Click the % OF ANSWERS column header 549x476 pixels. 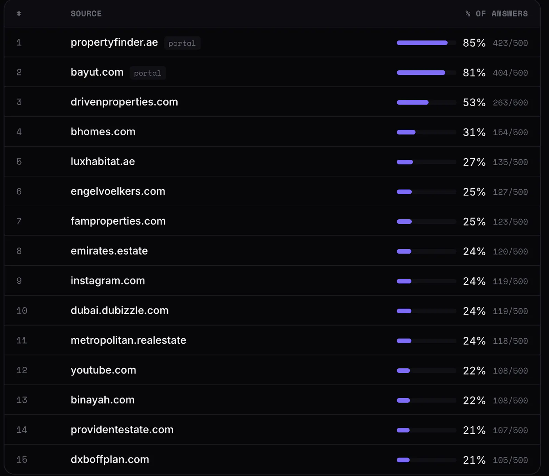497,14
